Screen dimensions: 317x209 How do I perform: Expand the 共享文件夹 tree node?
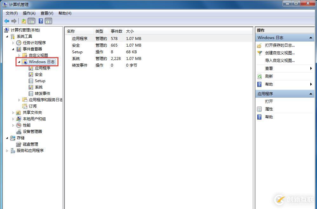click(x=13, y=113)
